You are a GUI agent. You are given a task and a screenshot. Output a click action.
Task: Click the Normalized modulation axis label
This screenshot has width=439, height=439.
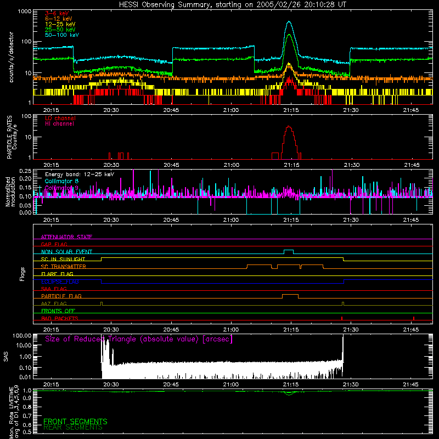[x=10, y=192]
